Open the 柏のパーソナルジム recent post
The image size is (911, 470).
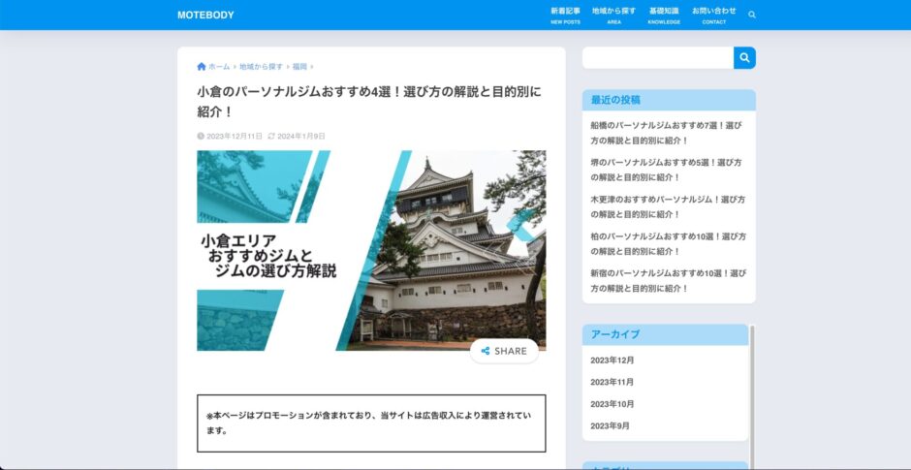[666, 243]
